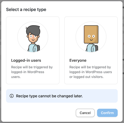Screen dimensions: 124x123
Task: Click the 'Select a recipe type' title
Action: pyautogui.click(x=26, y=10)
